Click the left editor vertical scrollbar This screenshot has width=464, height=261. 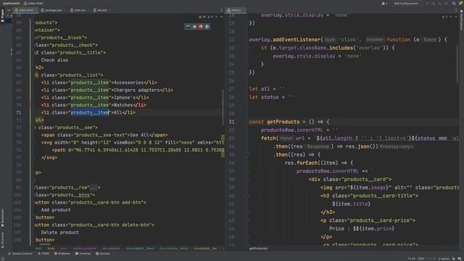[223, 107]
